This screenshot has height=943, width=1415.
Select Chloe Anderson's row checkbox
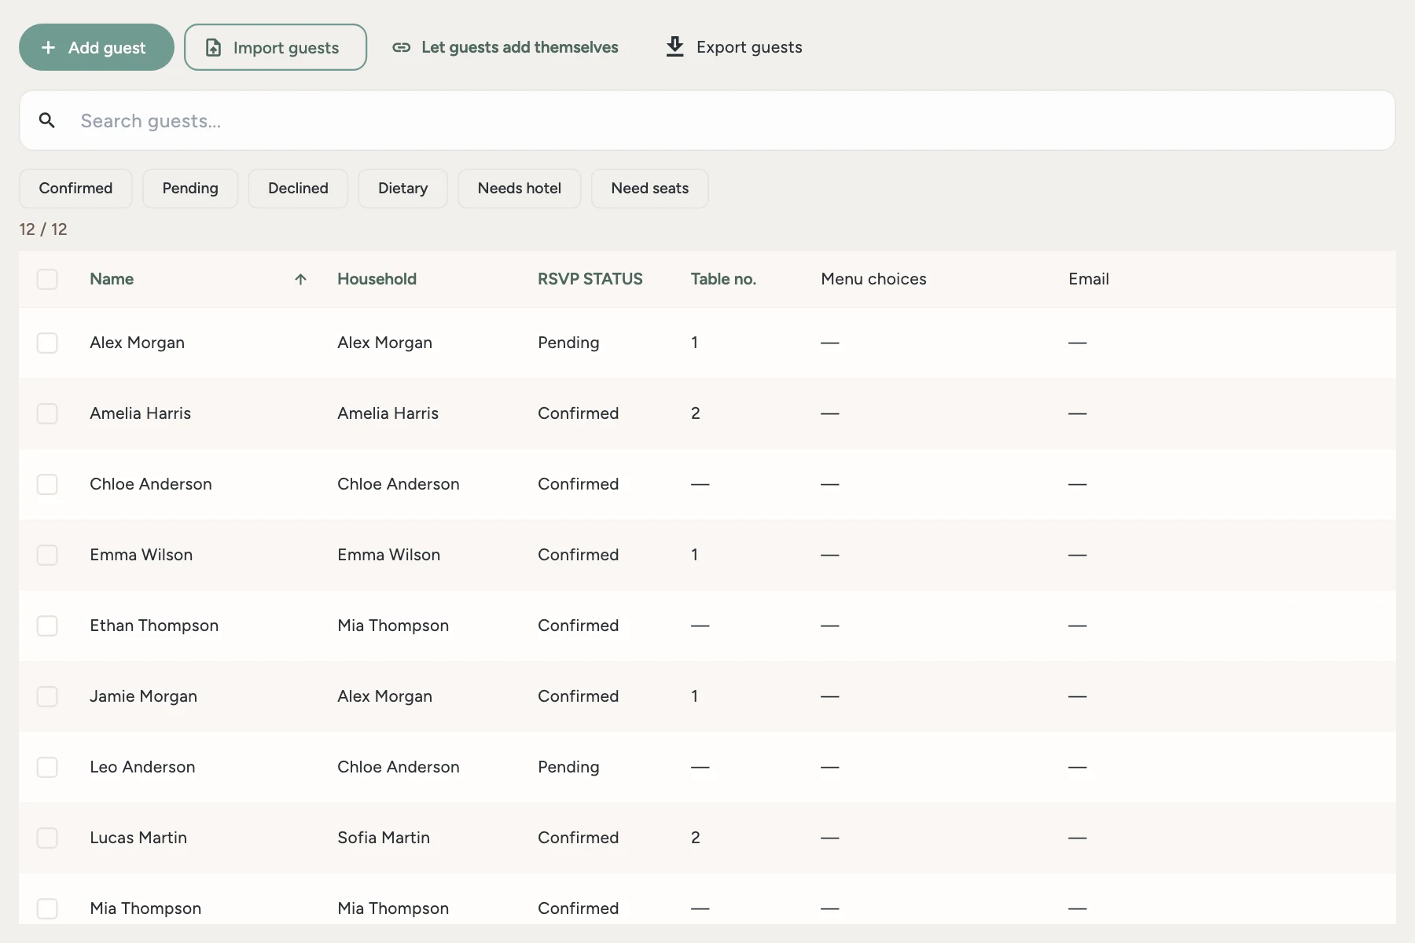tap(47, 484)
